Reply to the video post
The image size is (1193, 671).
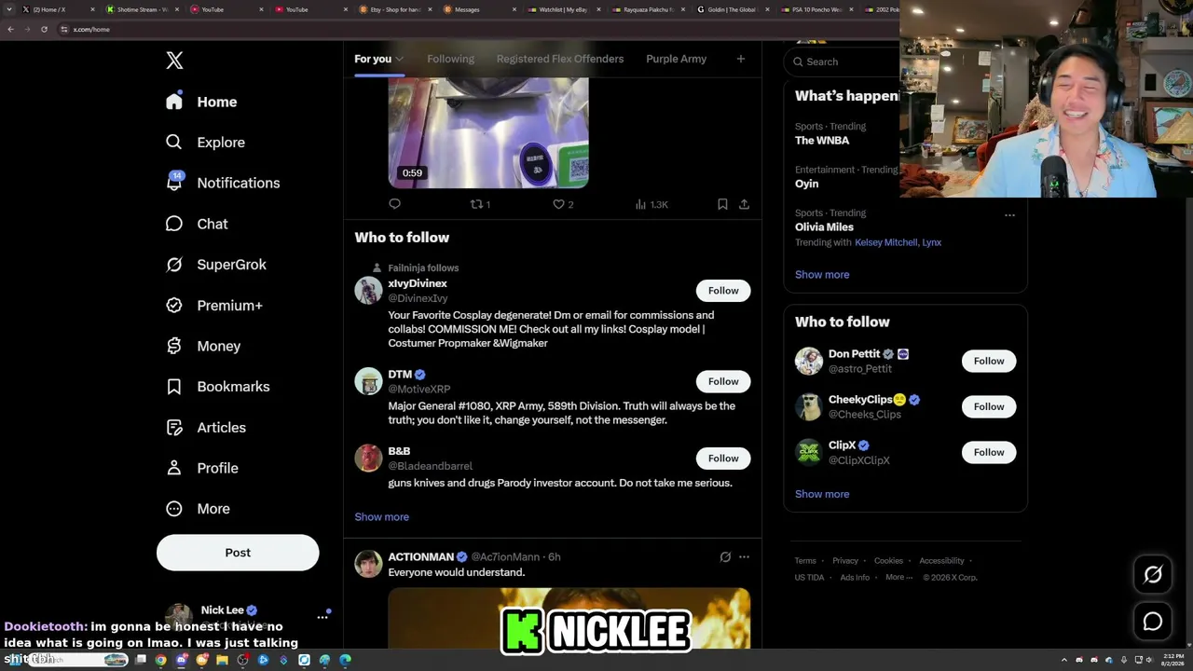tap(394, 204)
